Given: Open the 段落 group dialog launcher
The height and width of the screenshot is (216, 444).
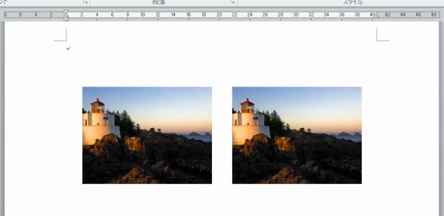Looking at the screenshot, I should (x=233, y=2).
